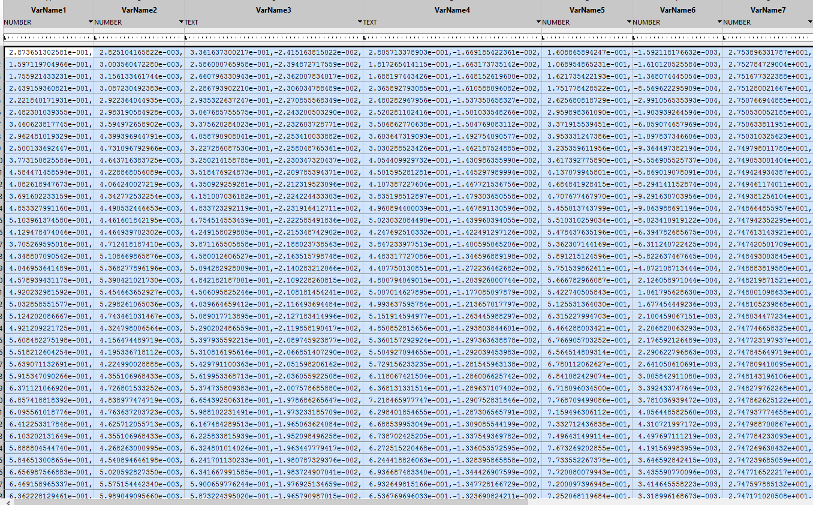Open the VarName6 NUMBER type dropdown
Screen dimensions: 813x505
pos(719,22)
